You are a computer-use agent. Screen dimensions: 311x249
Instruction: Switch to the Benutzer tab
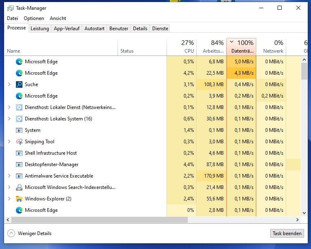[x=119, y=29]
